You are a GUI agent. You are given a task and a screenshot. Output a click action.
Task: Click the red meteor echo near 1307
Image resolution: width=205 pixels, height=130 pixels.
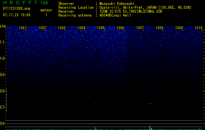(x=150, y=104)
